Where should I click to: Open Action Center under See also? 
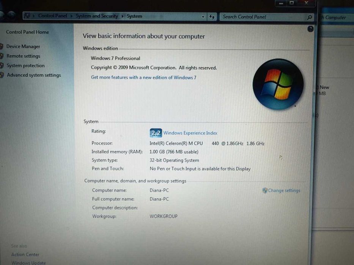[x=25, y=254]
